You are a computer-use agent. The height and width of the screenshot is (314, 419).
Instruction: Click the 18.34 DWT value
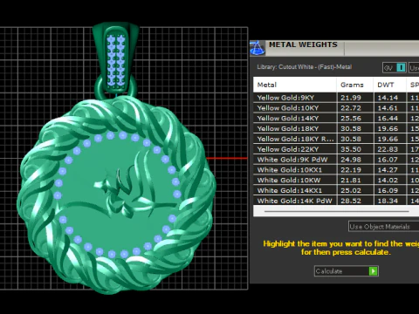(388, 201)
